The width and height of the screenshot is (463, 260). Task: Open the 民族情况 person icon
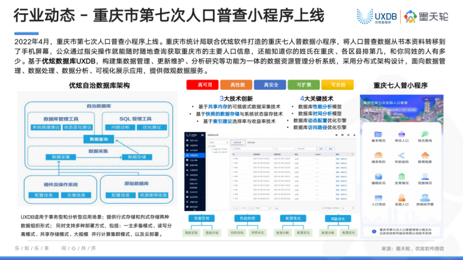pos(425,177)
